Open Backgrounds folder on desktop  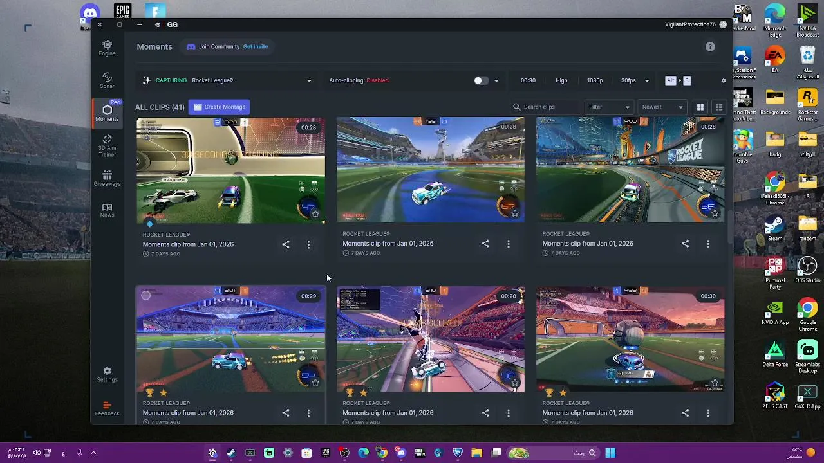[775, 102]
